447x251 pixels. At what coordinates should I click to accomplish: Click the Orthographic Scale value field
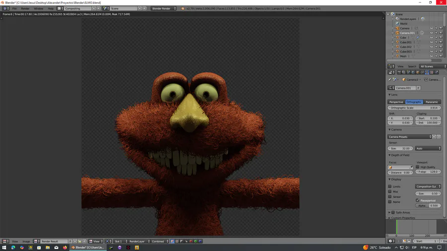pyautogui.click(x=414, y=108)
